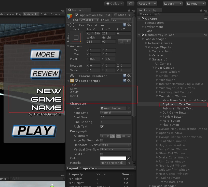Select left text alignment icon
The width and height of the screenshot is (208, 187).
103,136
